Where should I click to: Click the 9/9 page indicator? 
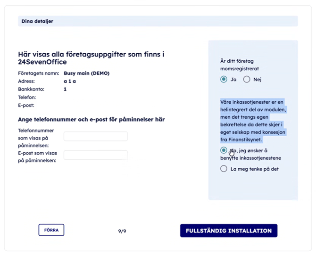[122, 231]
